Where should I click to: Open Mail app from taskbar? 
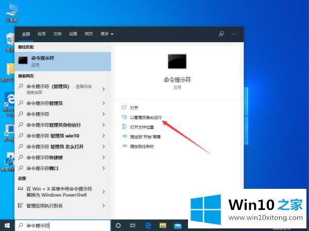(x=178, y=226)
